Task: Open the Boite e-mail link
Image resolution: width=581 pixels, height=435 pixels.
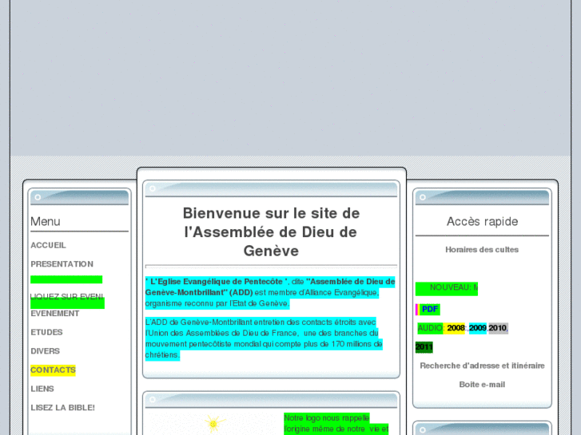Action: pos(482,384)
